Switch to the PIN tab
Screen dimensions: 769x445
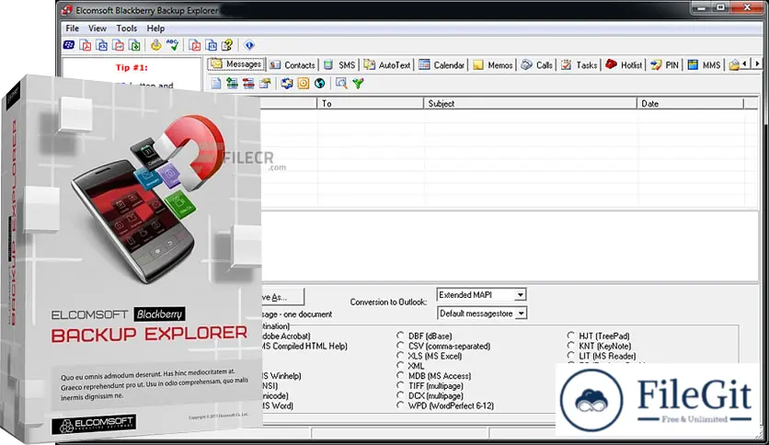[x=664, y=64]
